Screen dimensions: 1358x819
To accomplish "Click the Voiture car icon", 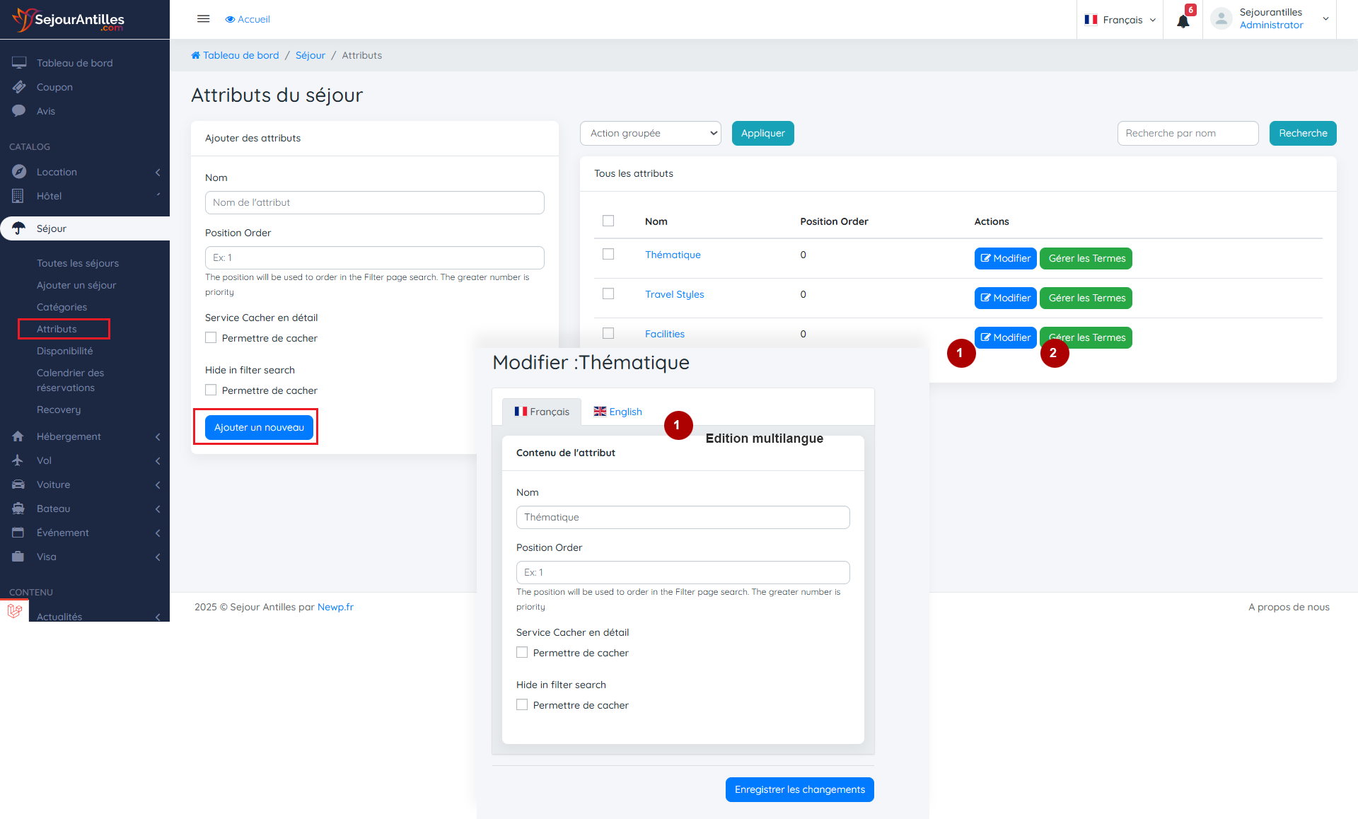I will (x=18, y=484).
